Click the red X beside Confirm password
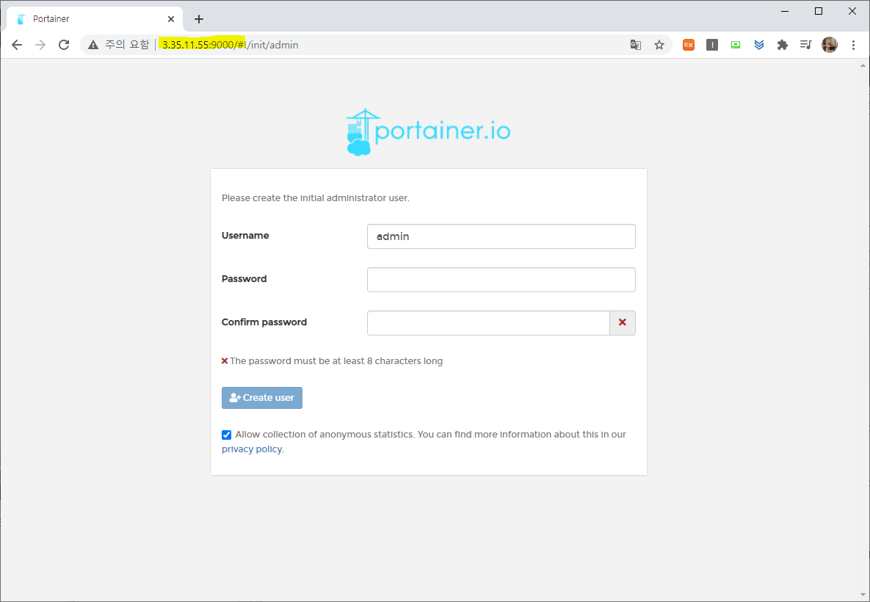Viewport: 870px width, 602px height. coord(623,322)
